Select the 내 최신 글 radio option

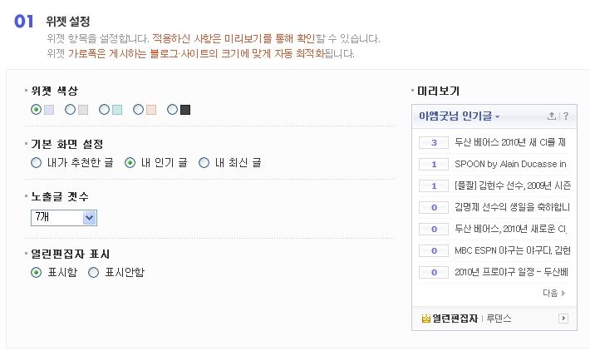click(x=204, y=163)
